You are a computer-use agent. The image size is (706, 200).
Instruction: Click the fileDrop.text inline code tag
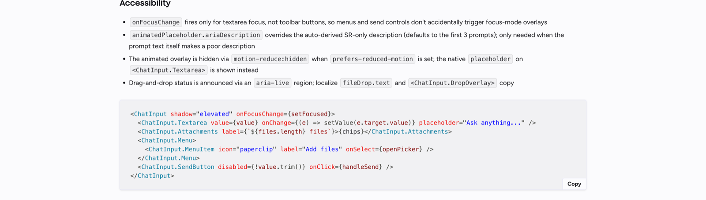366,83
